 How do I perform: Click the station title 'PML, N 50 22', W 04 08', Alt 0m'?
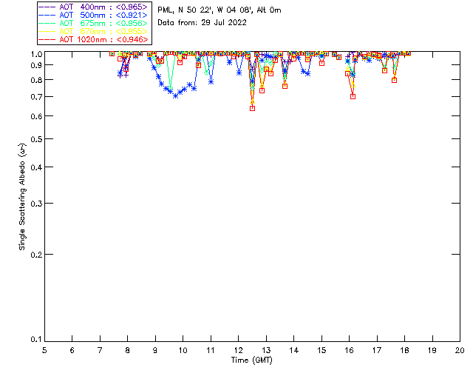coord(220,10)
